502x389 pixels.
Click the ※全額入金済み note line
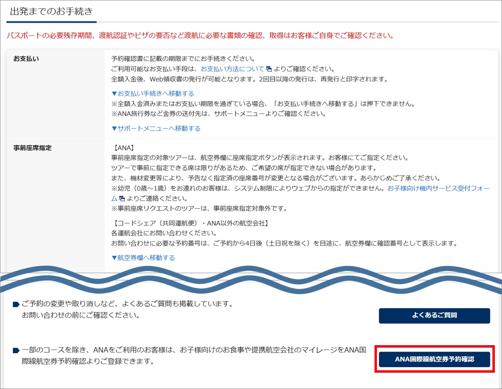[x=263, y=104]
